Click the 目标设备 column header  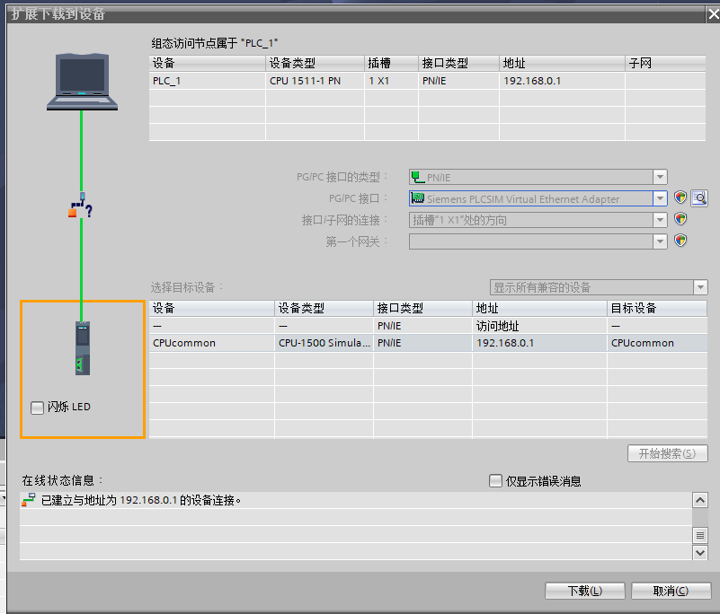657,308
